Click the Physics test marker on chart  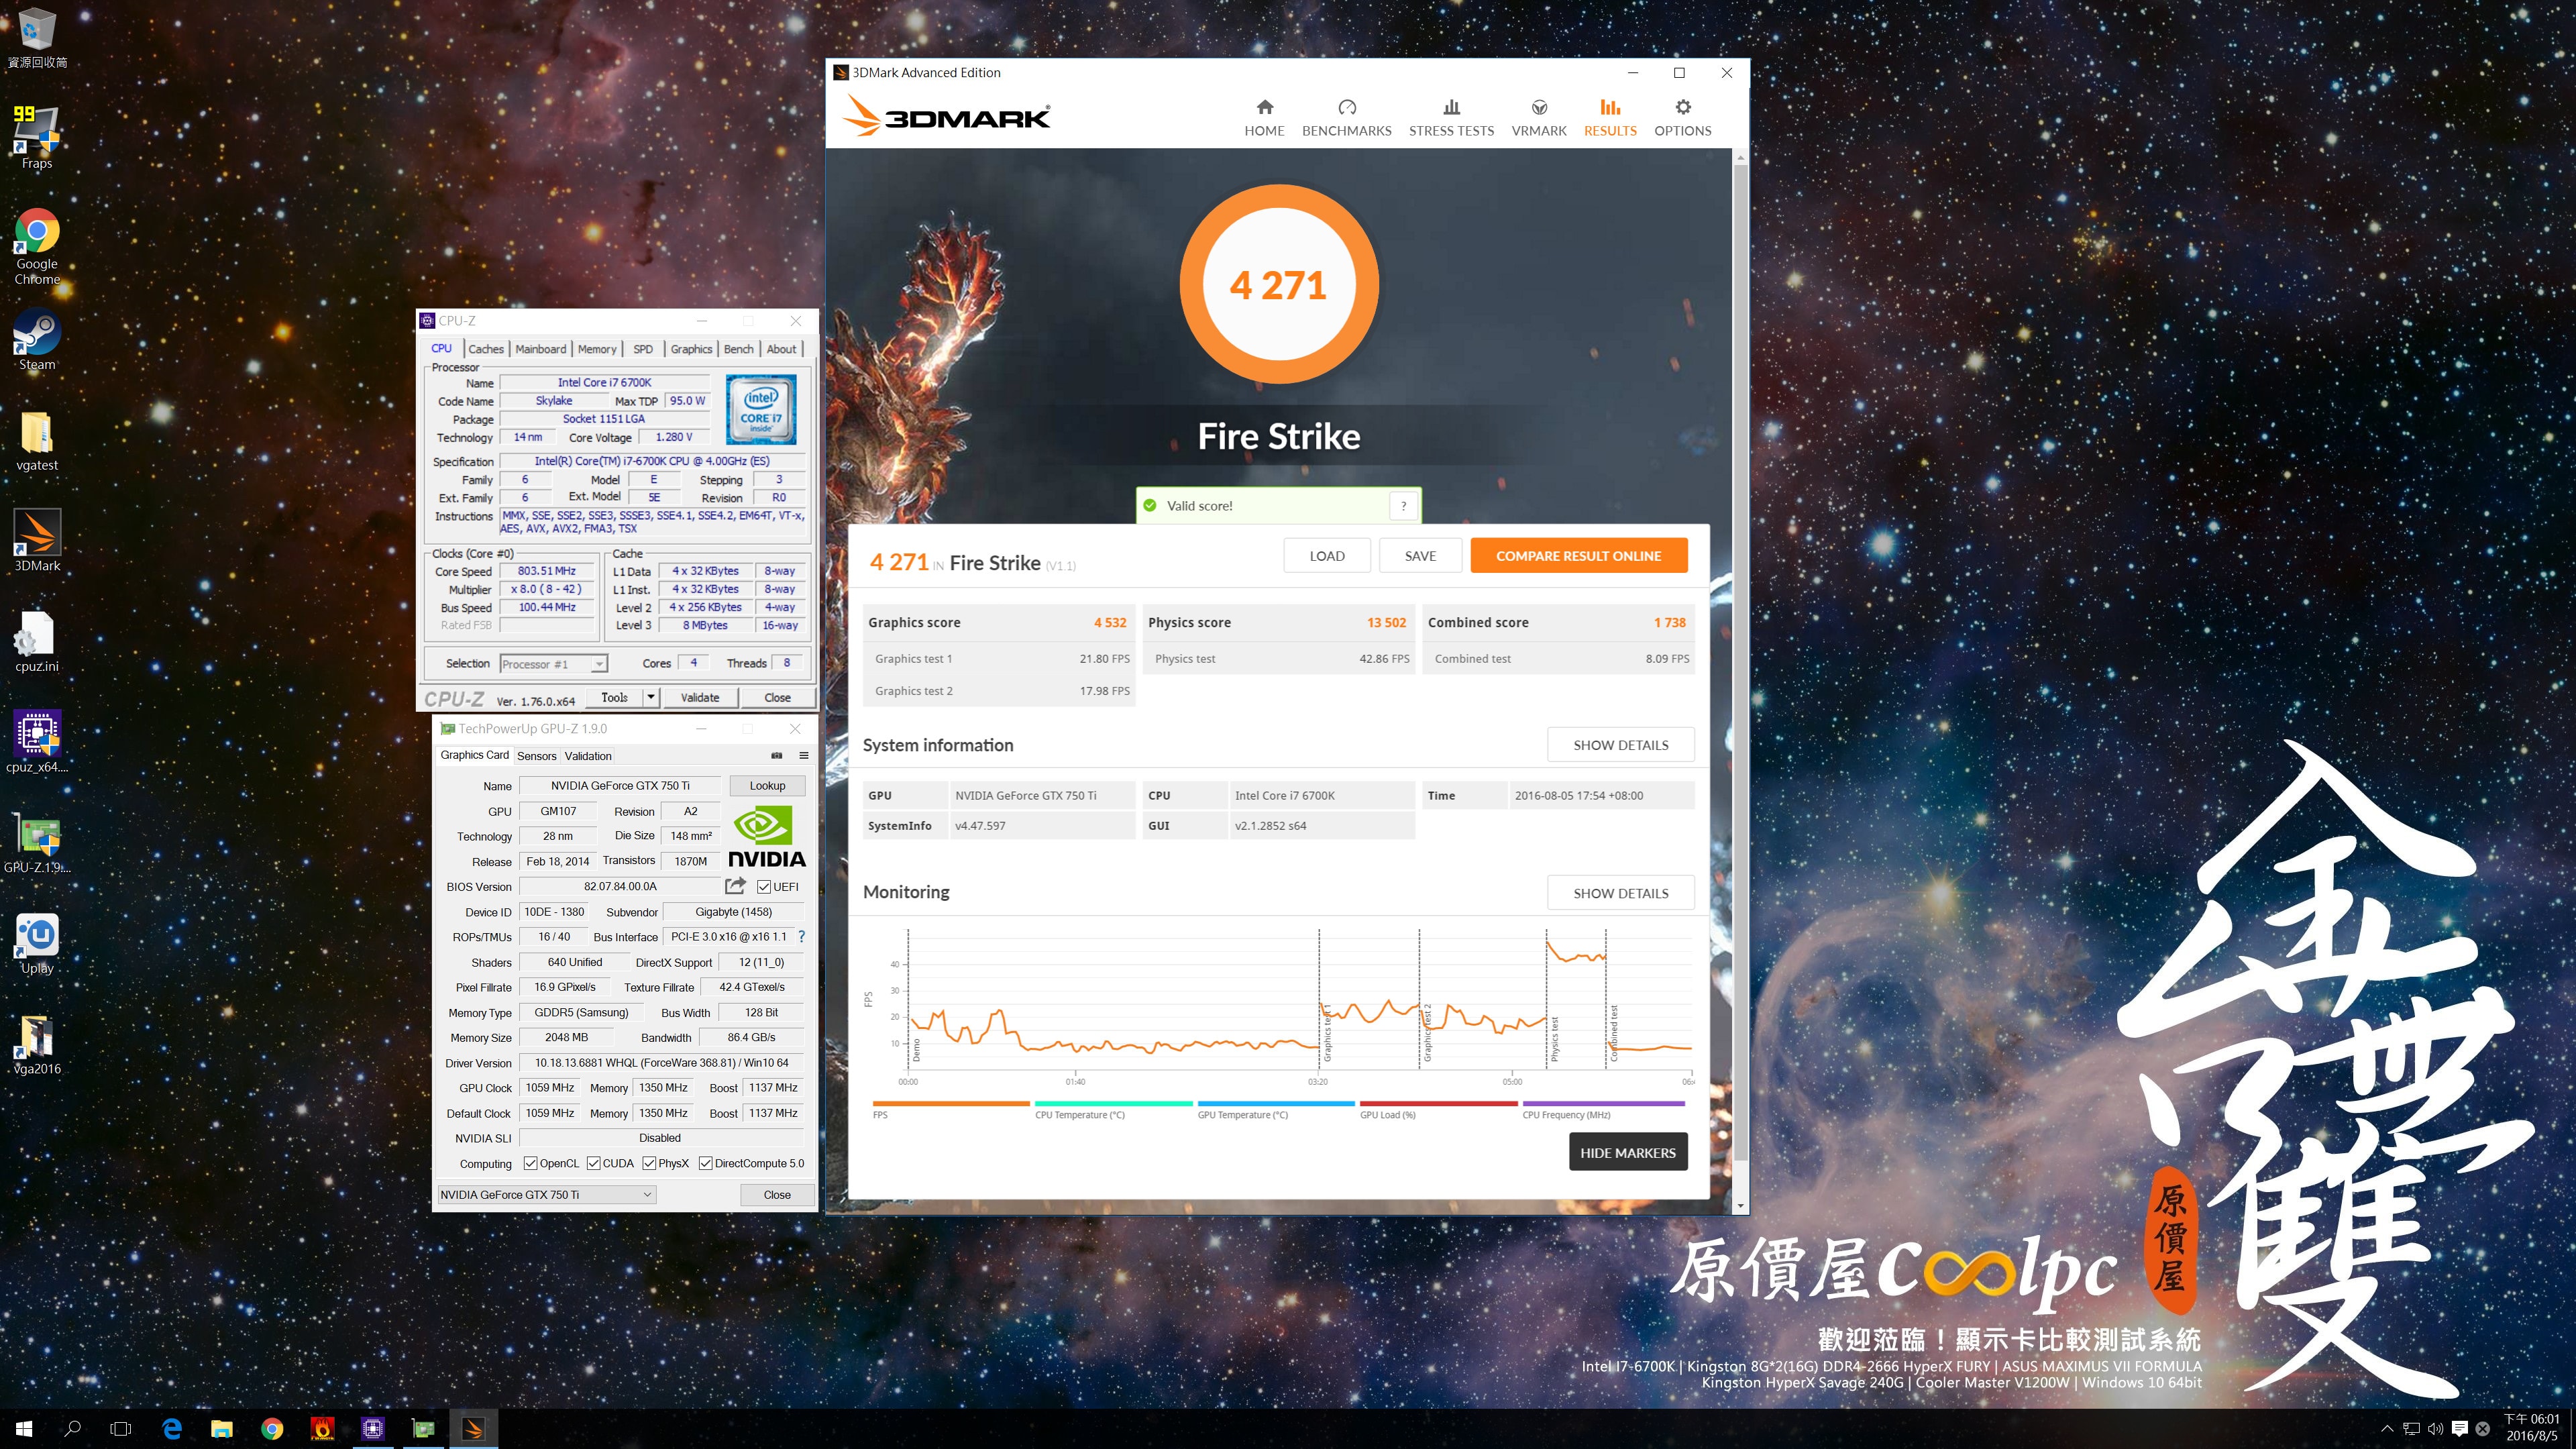[x=1554, y=1040]
